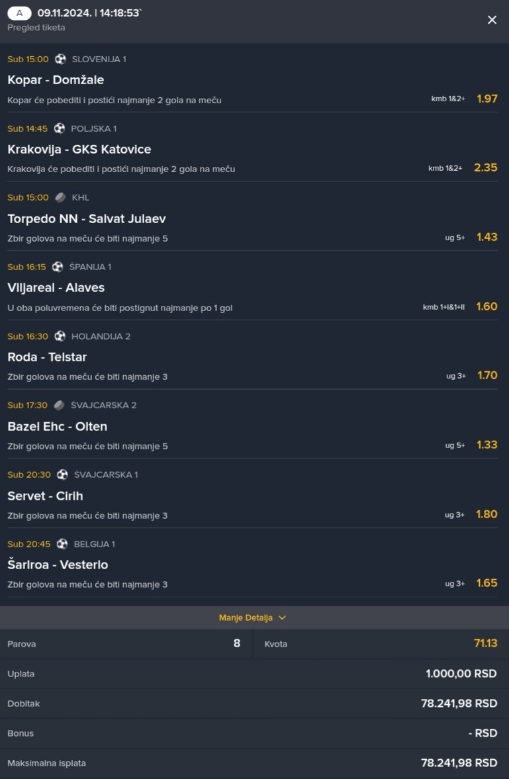Open Krakovija - GKS Katovice match
The width and height of the screenshot is (509, 779).
(79, 150)
